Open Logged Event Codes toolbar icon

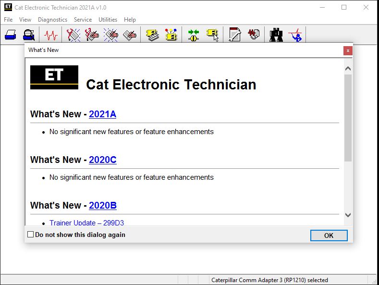130,35
